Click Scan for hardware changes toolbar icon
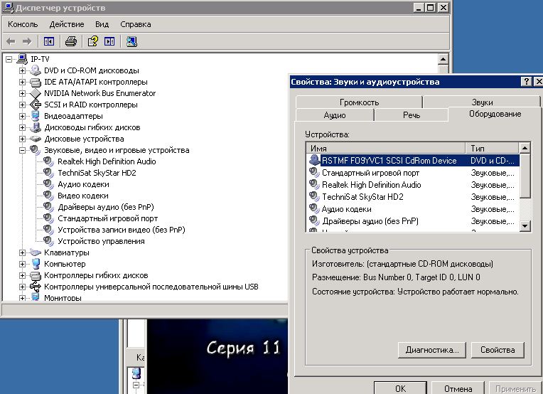Screen dimensions: 543x394 point(131,41)
